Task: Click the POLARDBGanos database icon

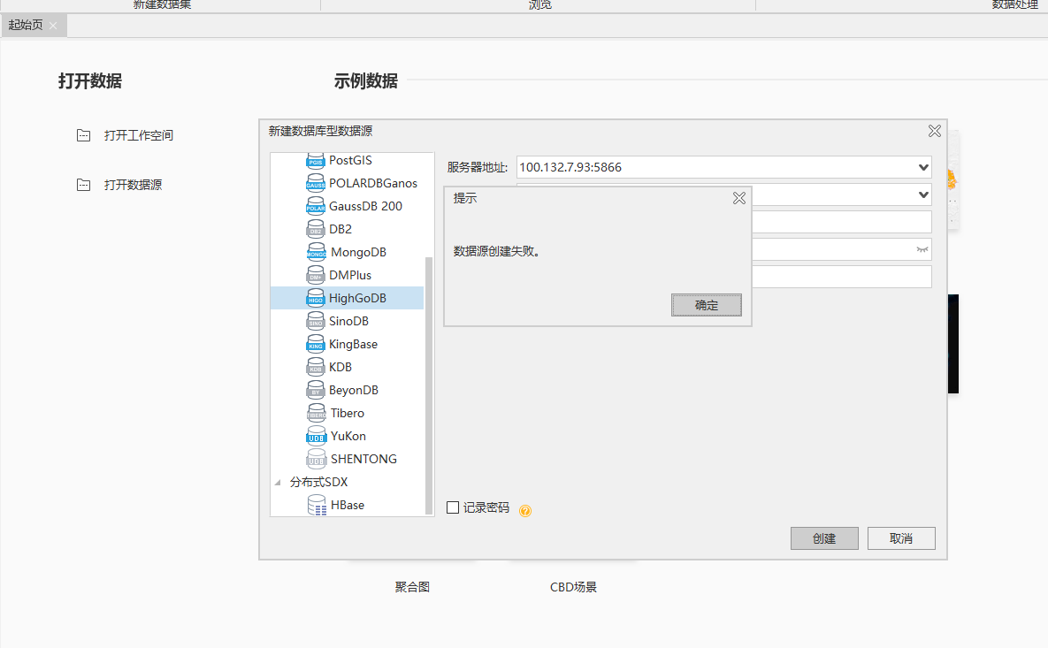Action: [316, 183]
